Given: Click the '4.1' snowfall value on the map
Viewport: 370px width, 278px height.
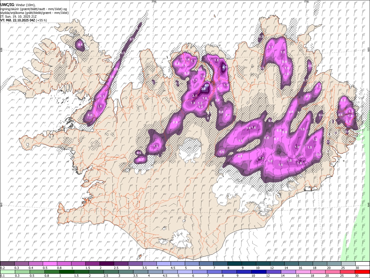Looking at the screenshot, I should (x=225, y=67).
